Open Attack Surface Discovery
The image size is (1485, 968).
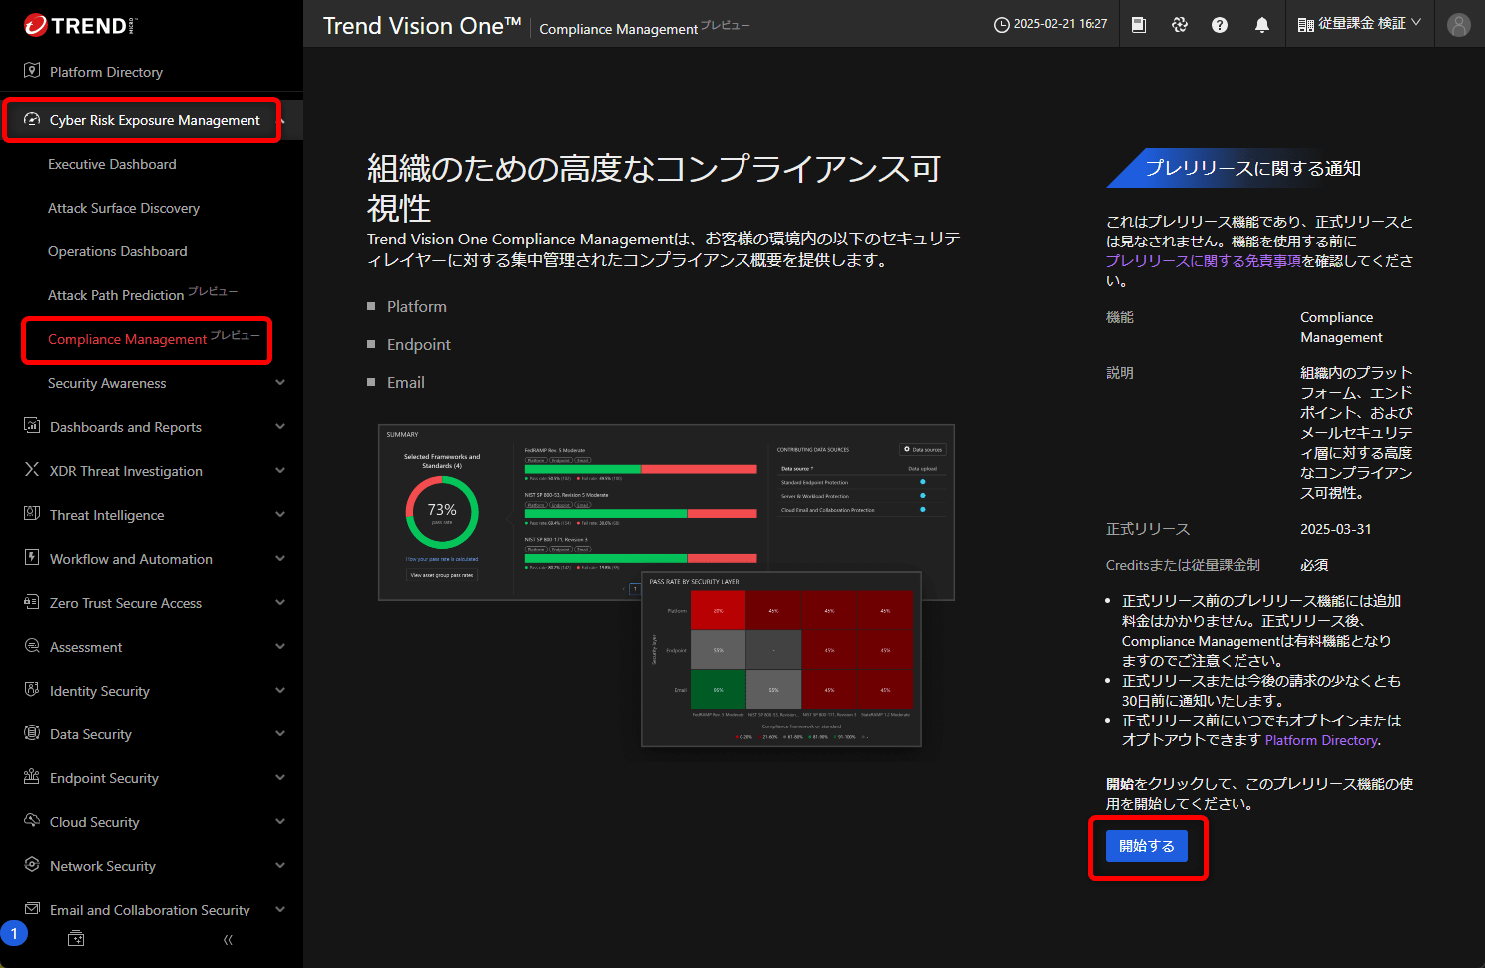[x=124, y=208]
